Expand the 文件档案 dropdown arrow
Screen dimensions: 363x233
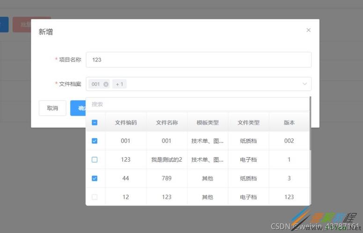305,84
